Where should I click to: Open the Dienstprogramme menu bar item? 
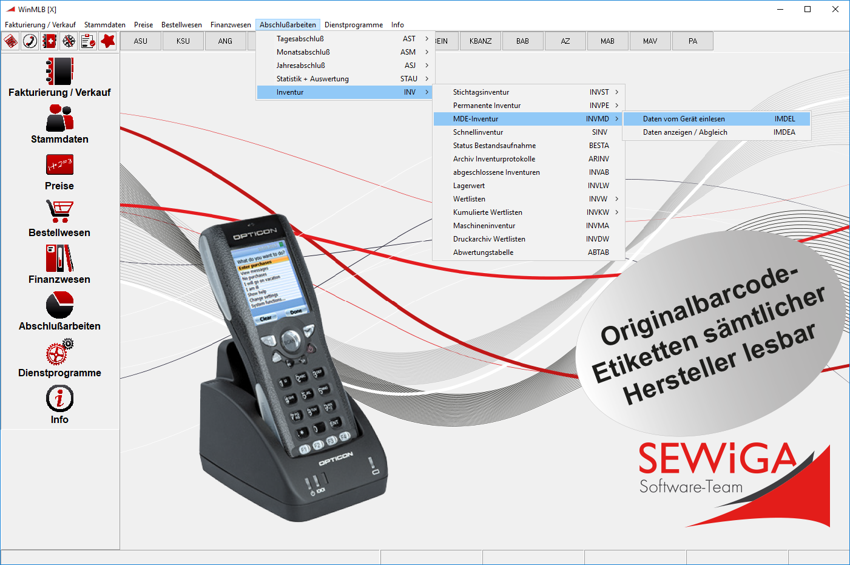point(354,25)
